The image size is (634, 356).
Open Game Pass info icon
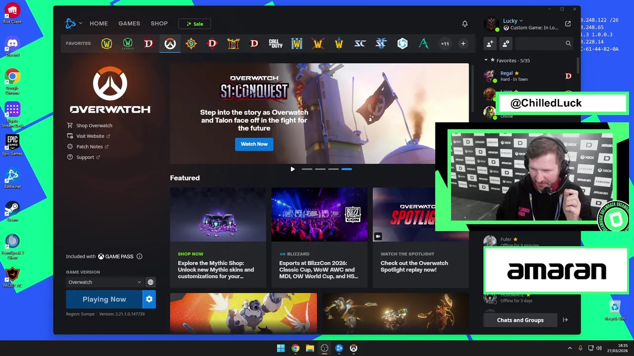(x=139, y=257)
